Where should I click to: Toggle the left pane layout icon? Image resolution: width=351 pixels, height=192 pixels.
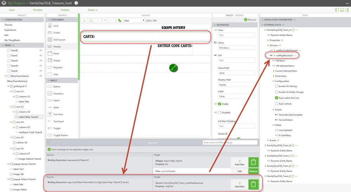pos(337,10)
